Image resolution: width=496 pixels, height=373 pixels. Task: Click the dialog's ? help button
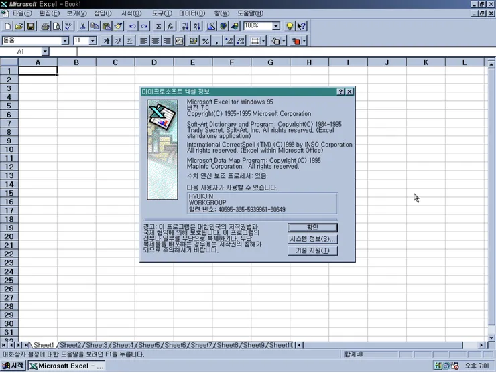click(340, 92)
